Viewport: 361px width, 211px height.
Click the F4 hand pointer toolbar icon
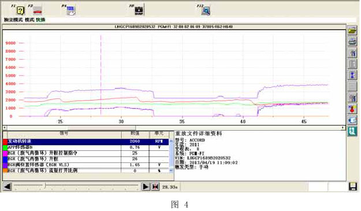[x=71, y=10]
